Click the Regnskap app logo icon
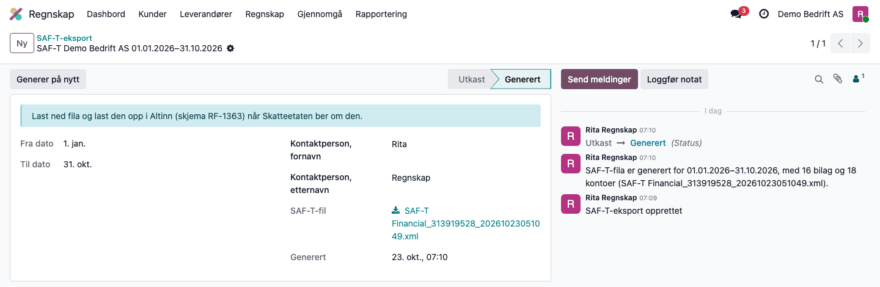 point(16,14)
